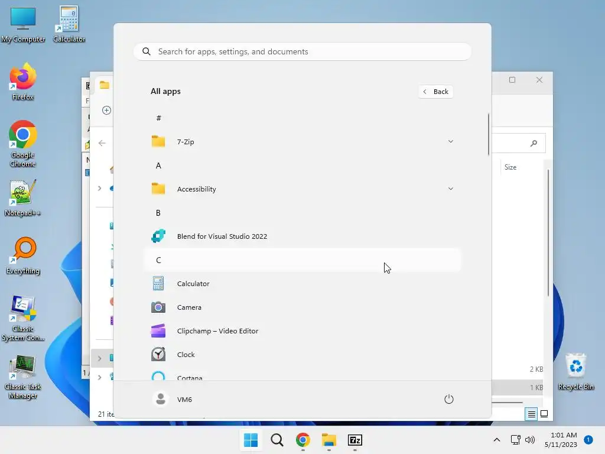Open the network status tray icon
This screenshot has width=605, height=454.
(515, 440)
